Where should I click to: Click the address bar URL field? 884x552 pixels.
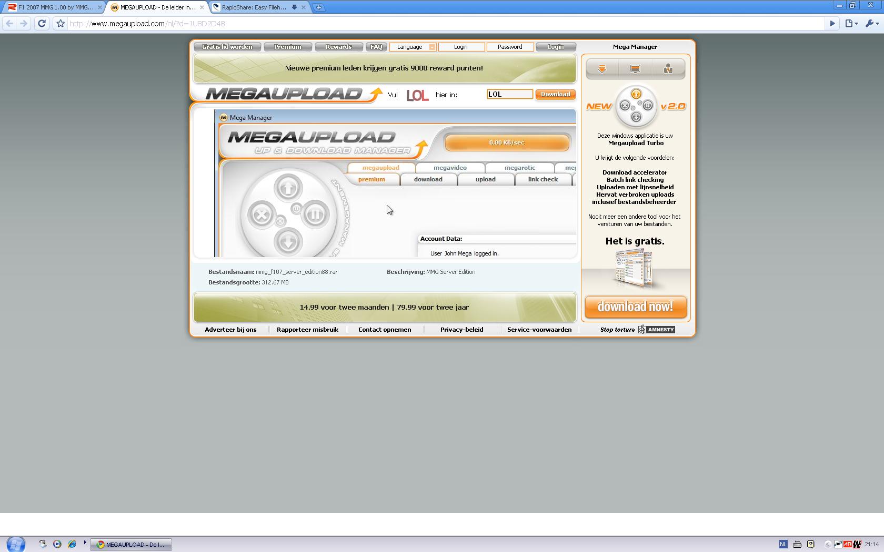pos(446,23)
